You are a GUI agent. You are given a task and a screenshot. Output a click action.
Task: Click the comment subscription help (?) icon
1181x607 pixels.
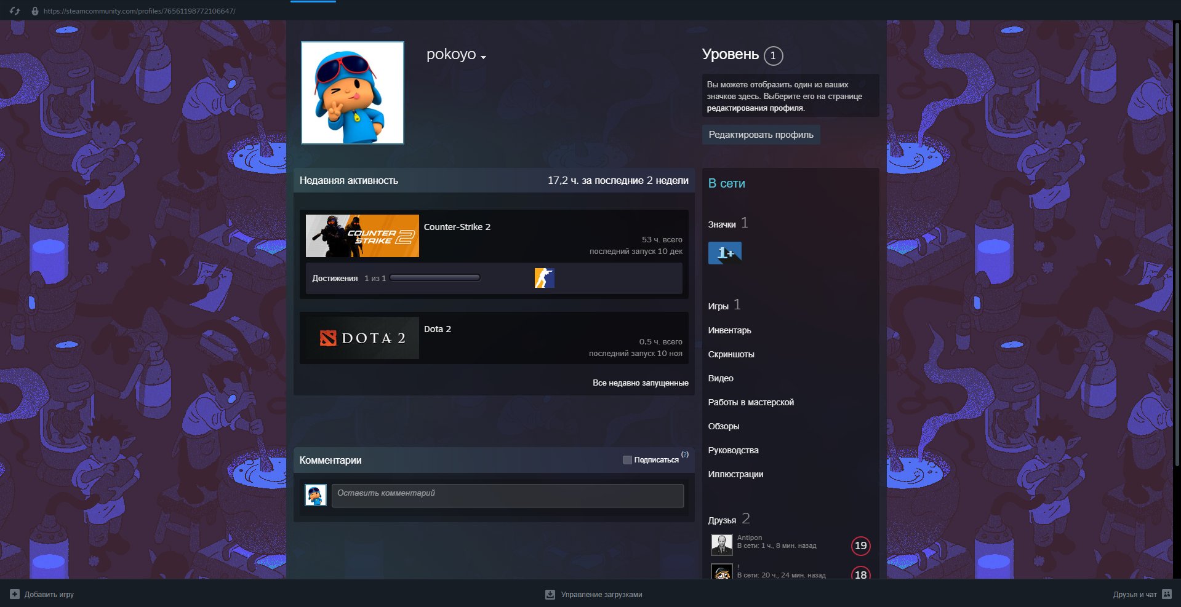coord(684,454)
